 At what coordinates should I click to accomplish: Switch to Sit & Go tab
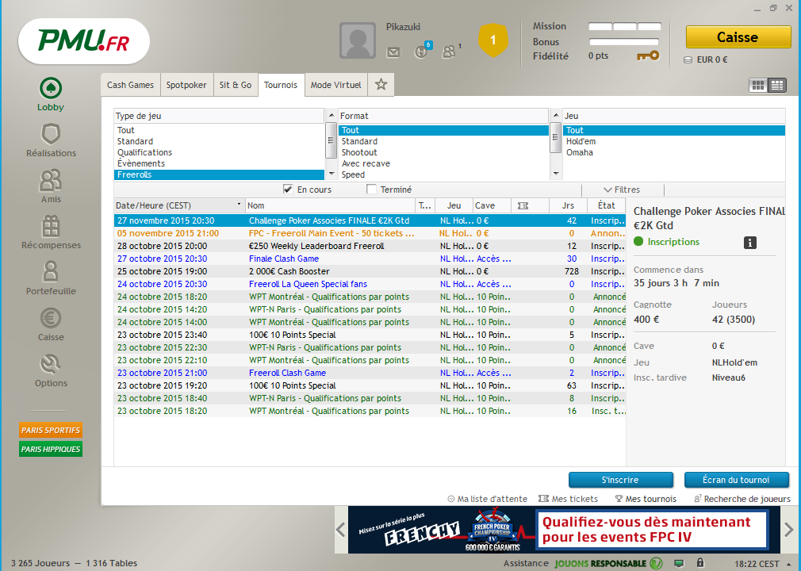[x=236, y=85]
